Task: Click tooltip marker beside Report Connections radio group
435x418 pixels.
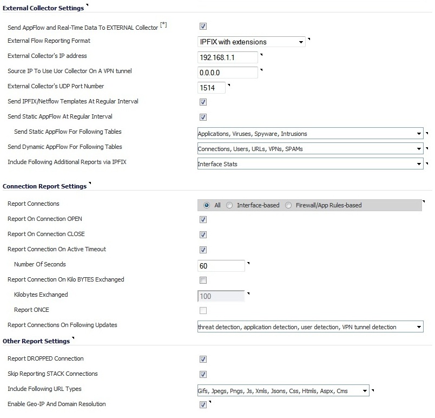Action: (424, 202)
